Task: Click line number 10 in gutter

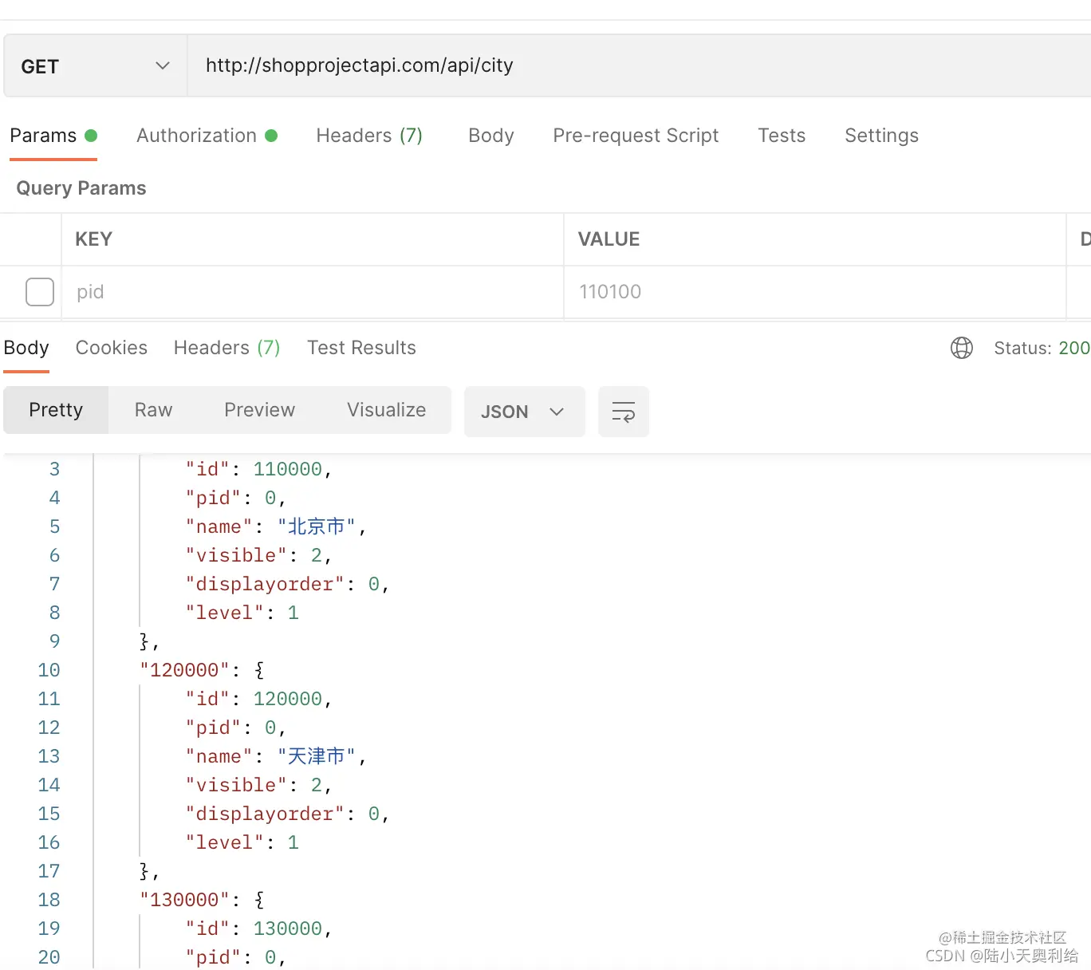Action: [49, 670]
